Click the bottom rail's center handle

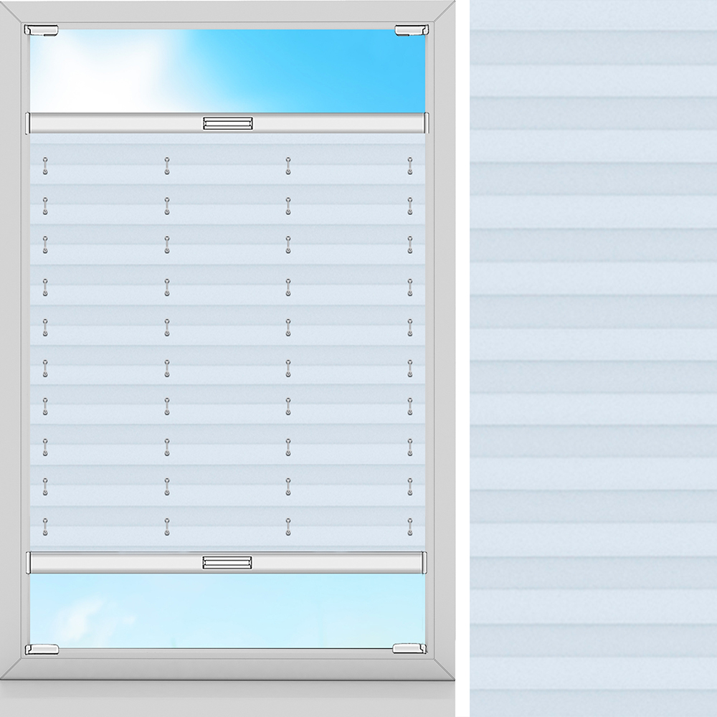click(227, 563)
